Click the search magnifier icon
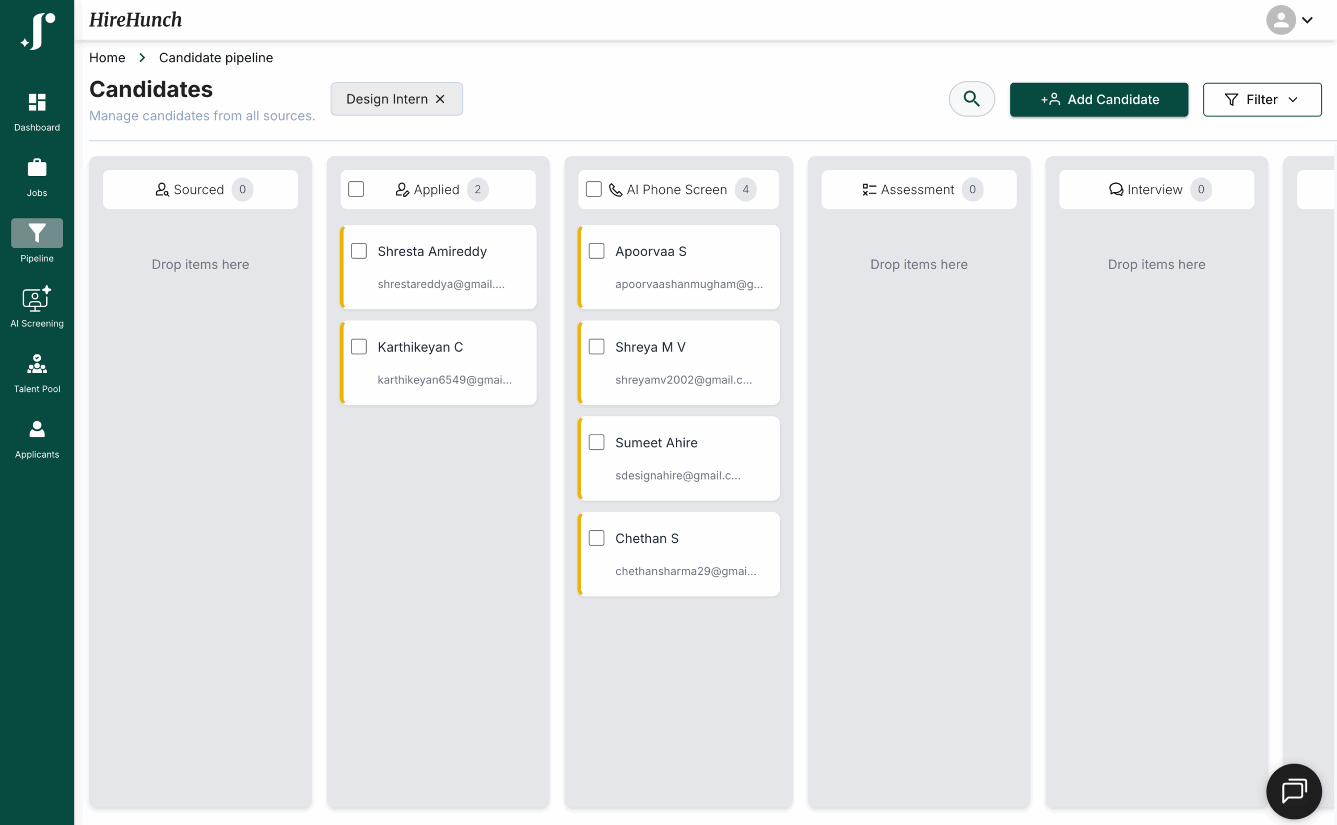This screenshot has width=1337, height=825. click(971, 99)
